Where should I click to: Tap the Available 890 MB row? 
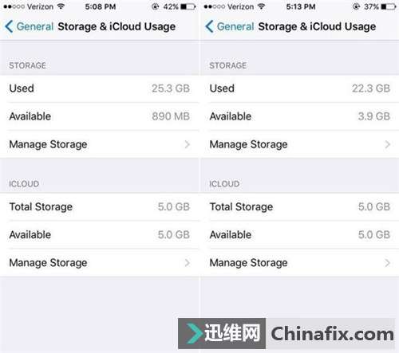click(99, 116)
